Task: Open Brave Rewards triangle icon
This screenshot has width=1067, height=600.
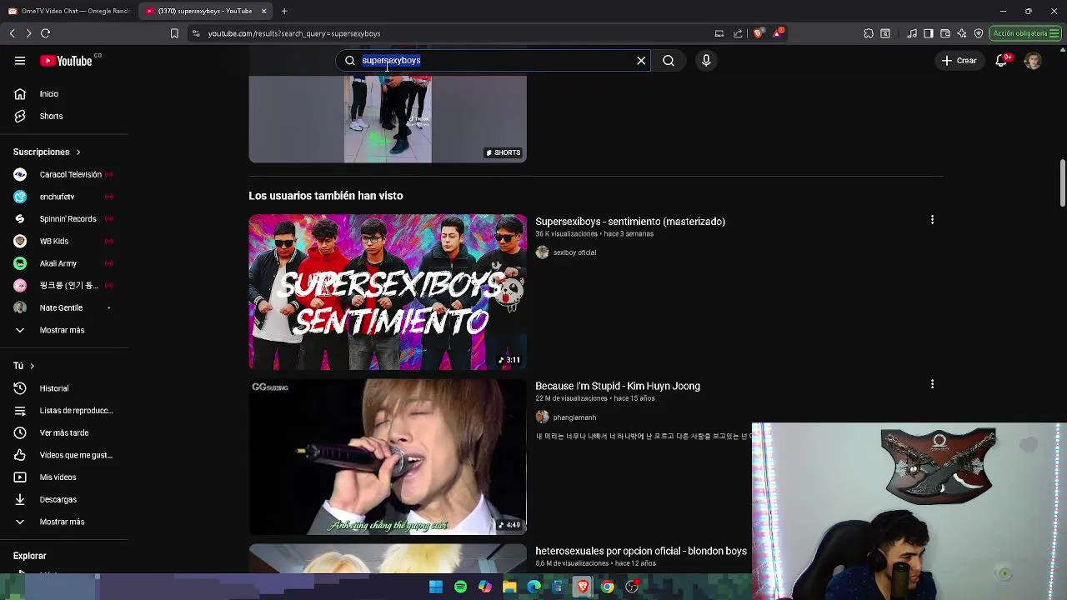Action: pyautogui.click(x=778, y=33)
